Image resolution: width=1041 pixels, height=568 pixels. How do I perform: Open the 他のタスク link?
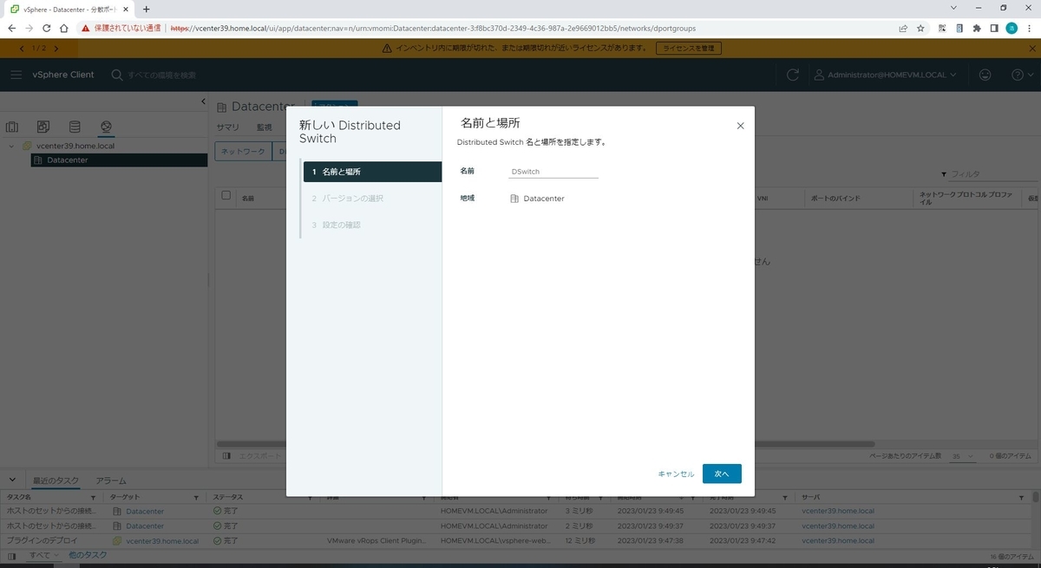click(88, 555)
